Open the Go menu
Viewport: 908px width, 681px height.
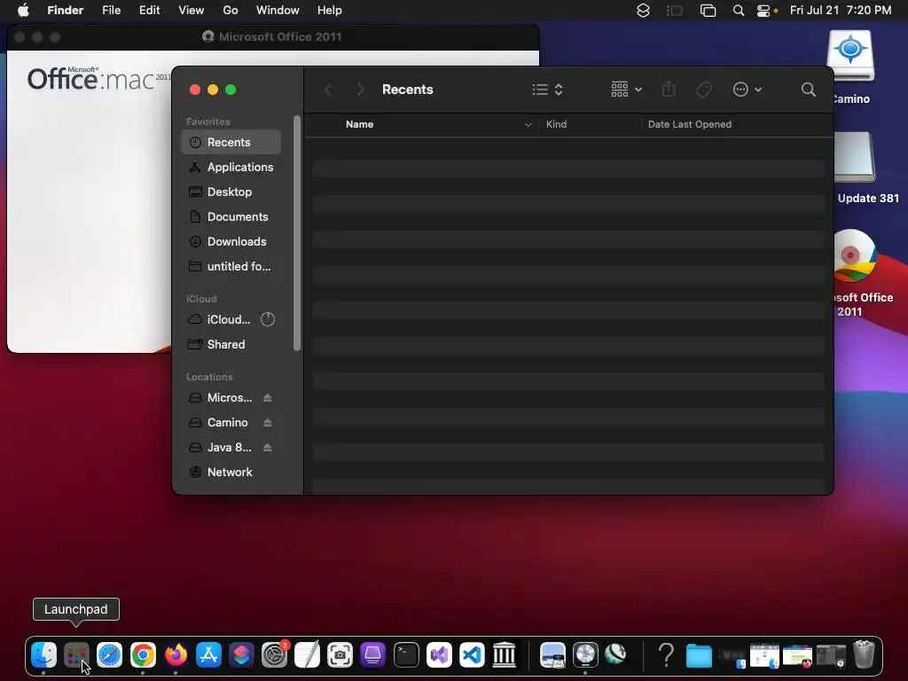[x=231, y=11]
